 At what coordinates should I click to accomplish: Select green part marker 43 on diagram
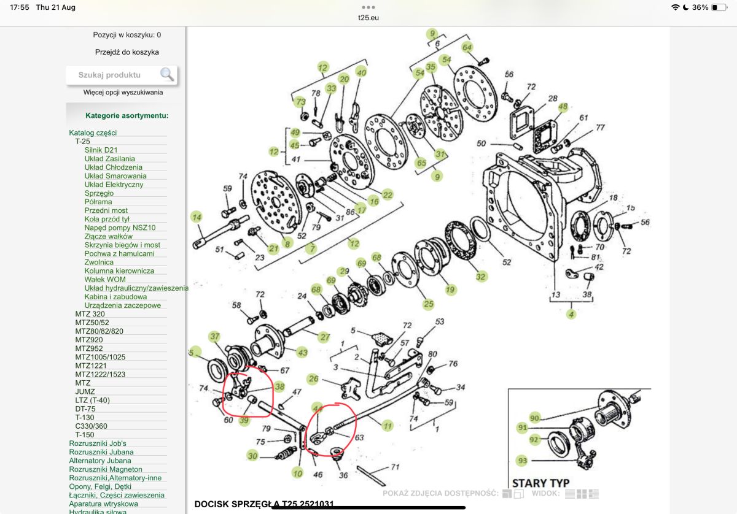pyautogui.click(x=302, y=352)
